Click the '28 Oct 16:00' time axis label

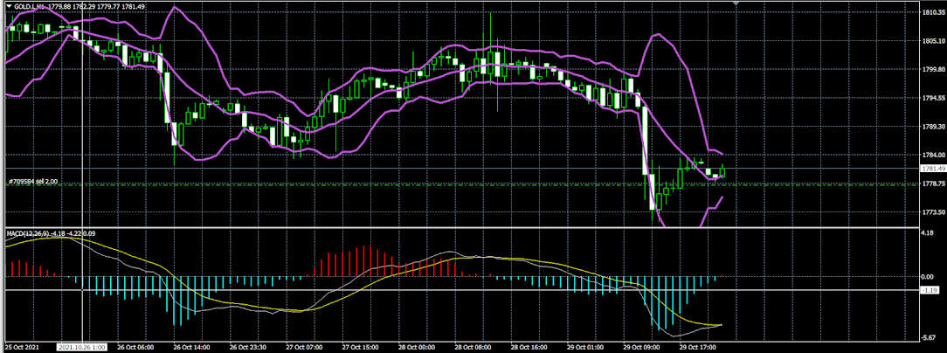531,348
